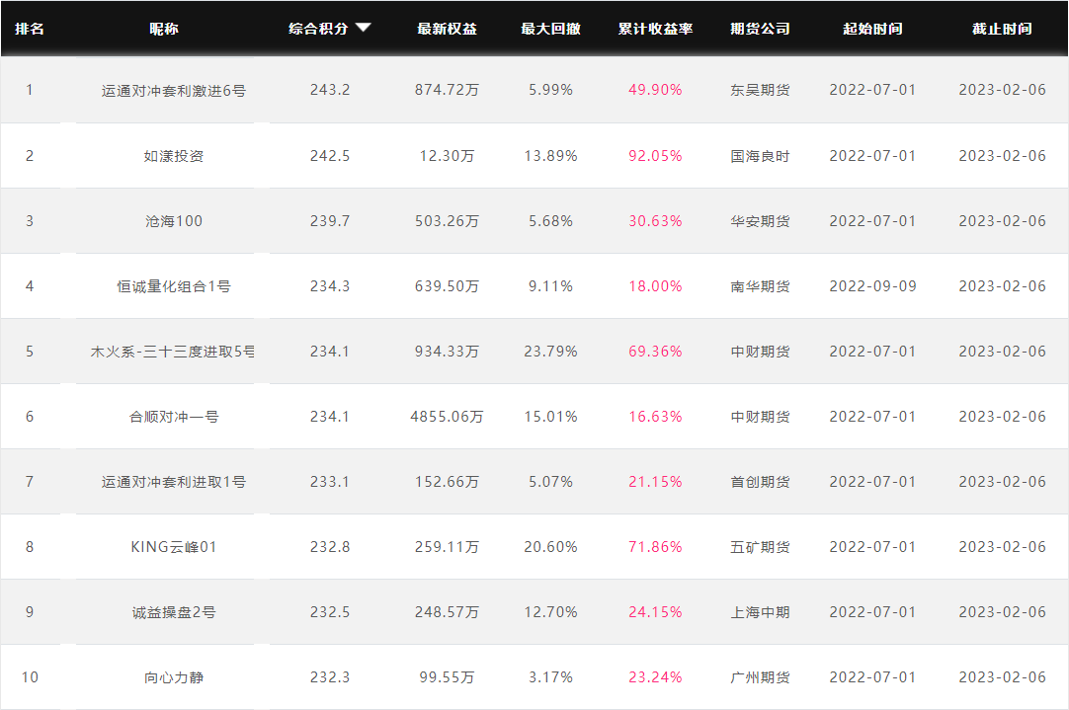Select return rate 23.24%
Screen dimensions: 1069x710
click(x=655, y=677)
